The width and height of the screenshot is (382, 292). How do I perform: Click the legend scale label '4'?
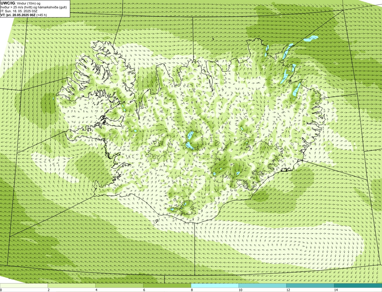[96, 290]
